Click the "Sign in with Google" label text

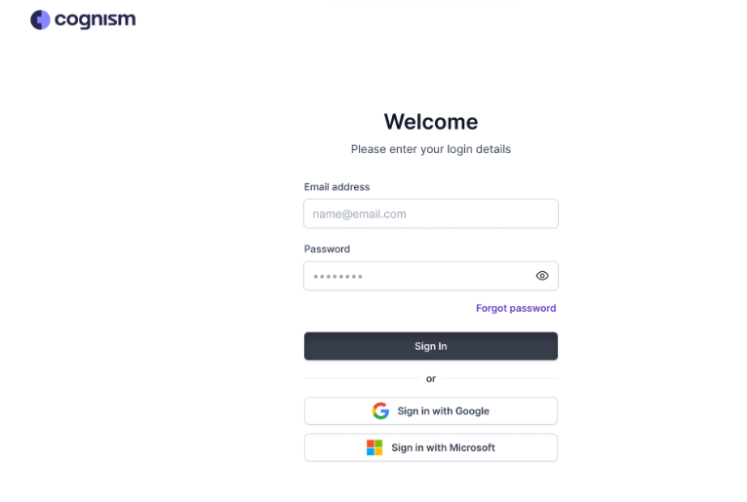443,411
